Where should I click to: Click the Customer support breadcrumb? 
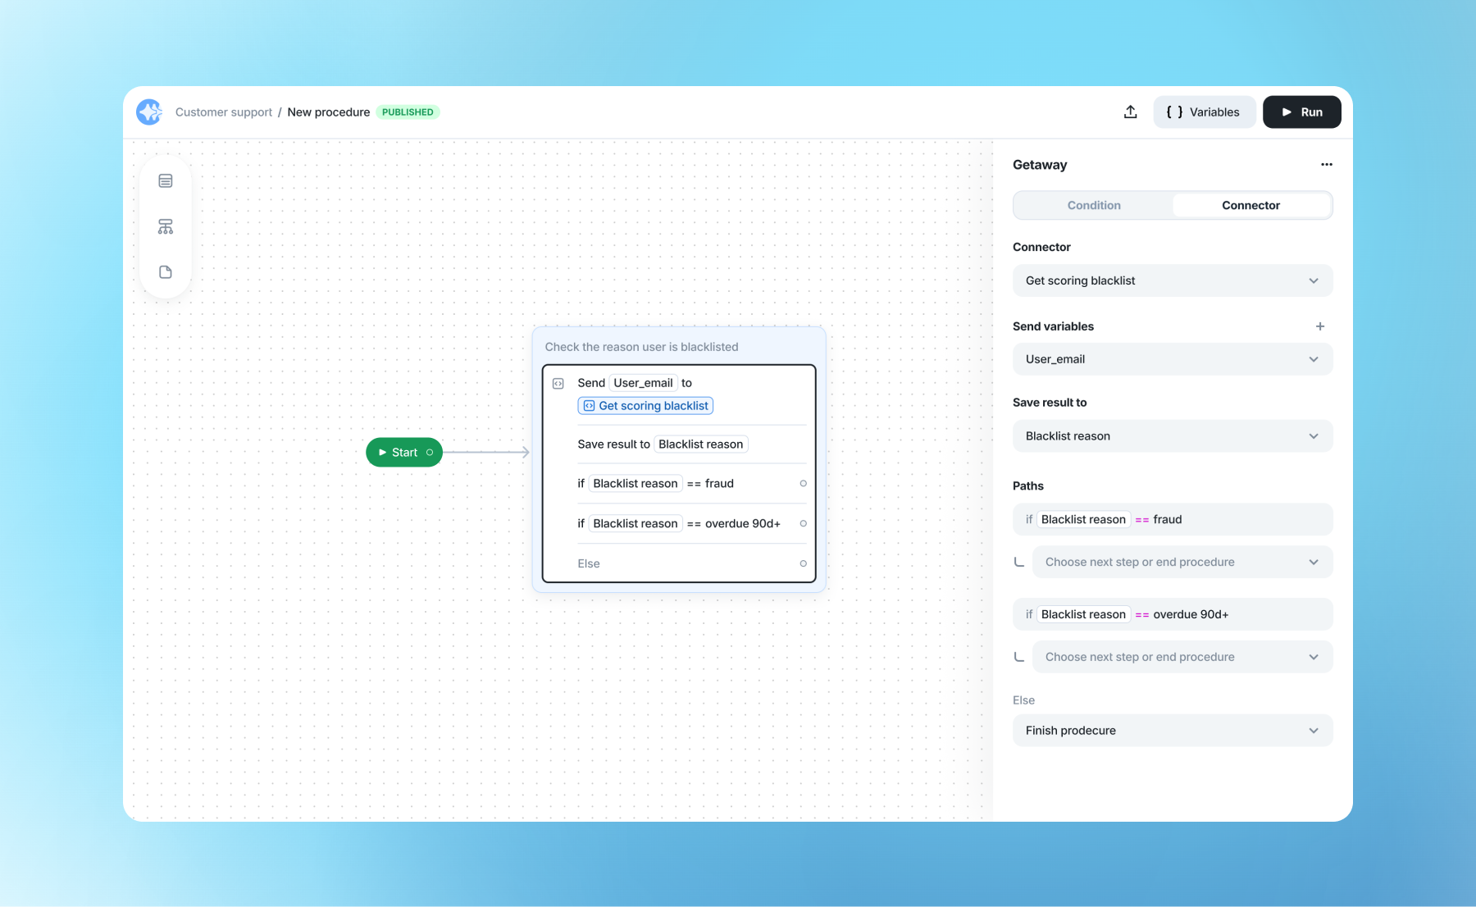(x=224, y=112)
